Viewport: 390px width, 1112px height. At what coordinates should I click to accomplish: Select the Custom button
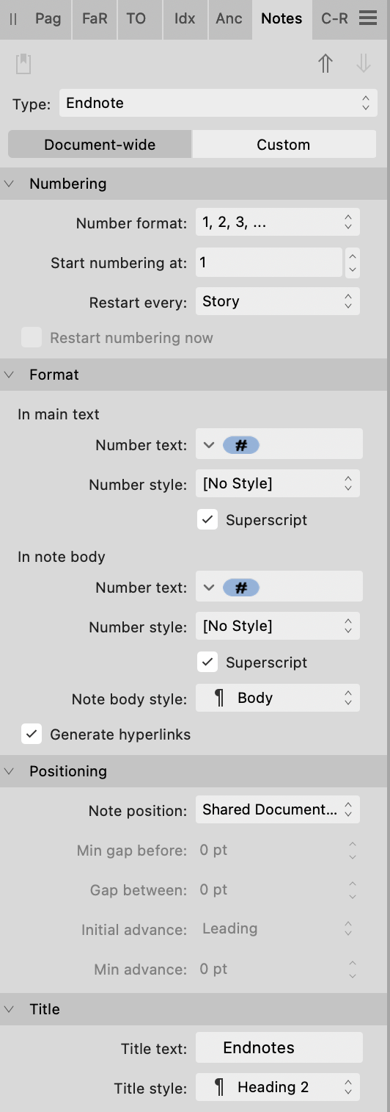click(284, 145)
